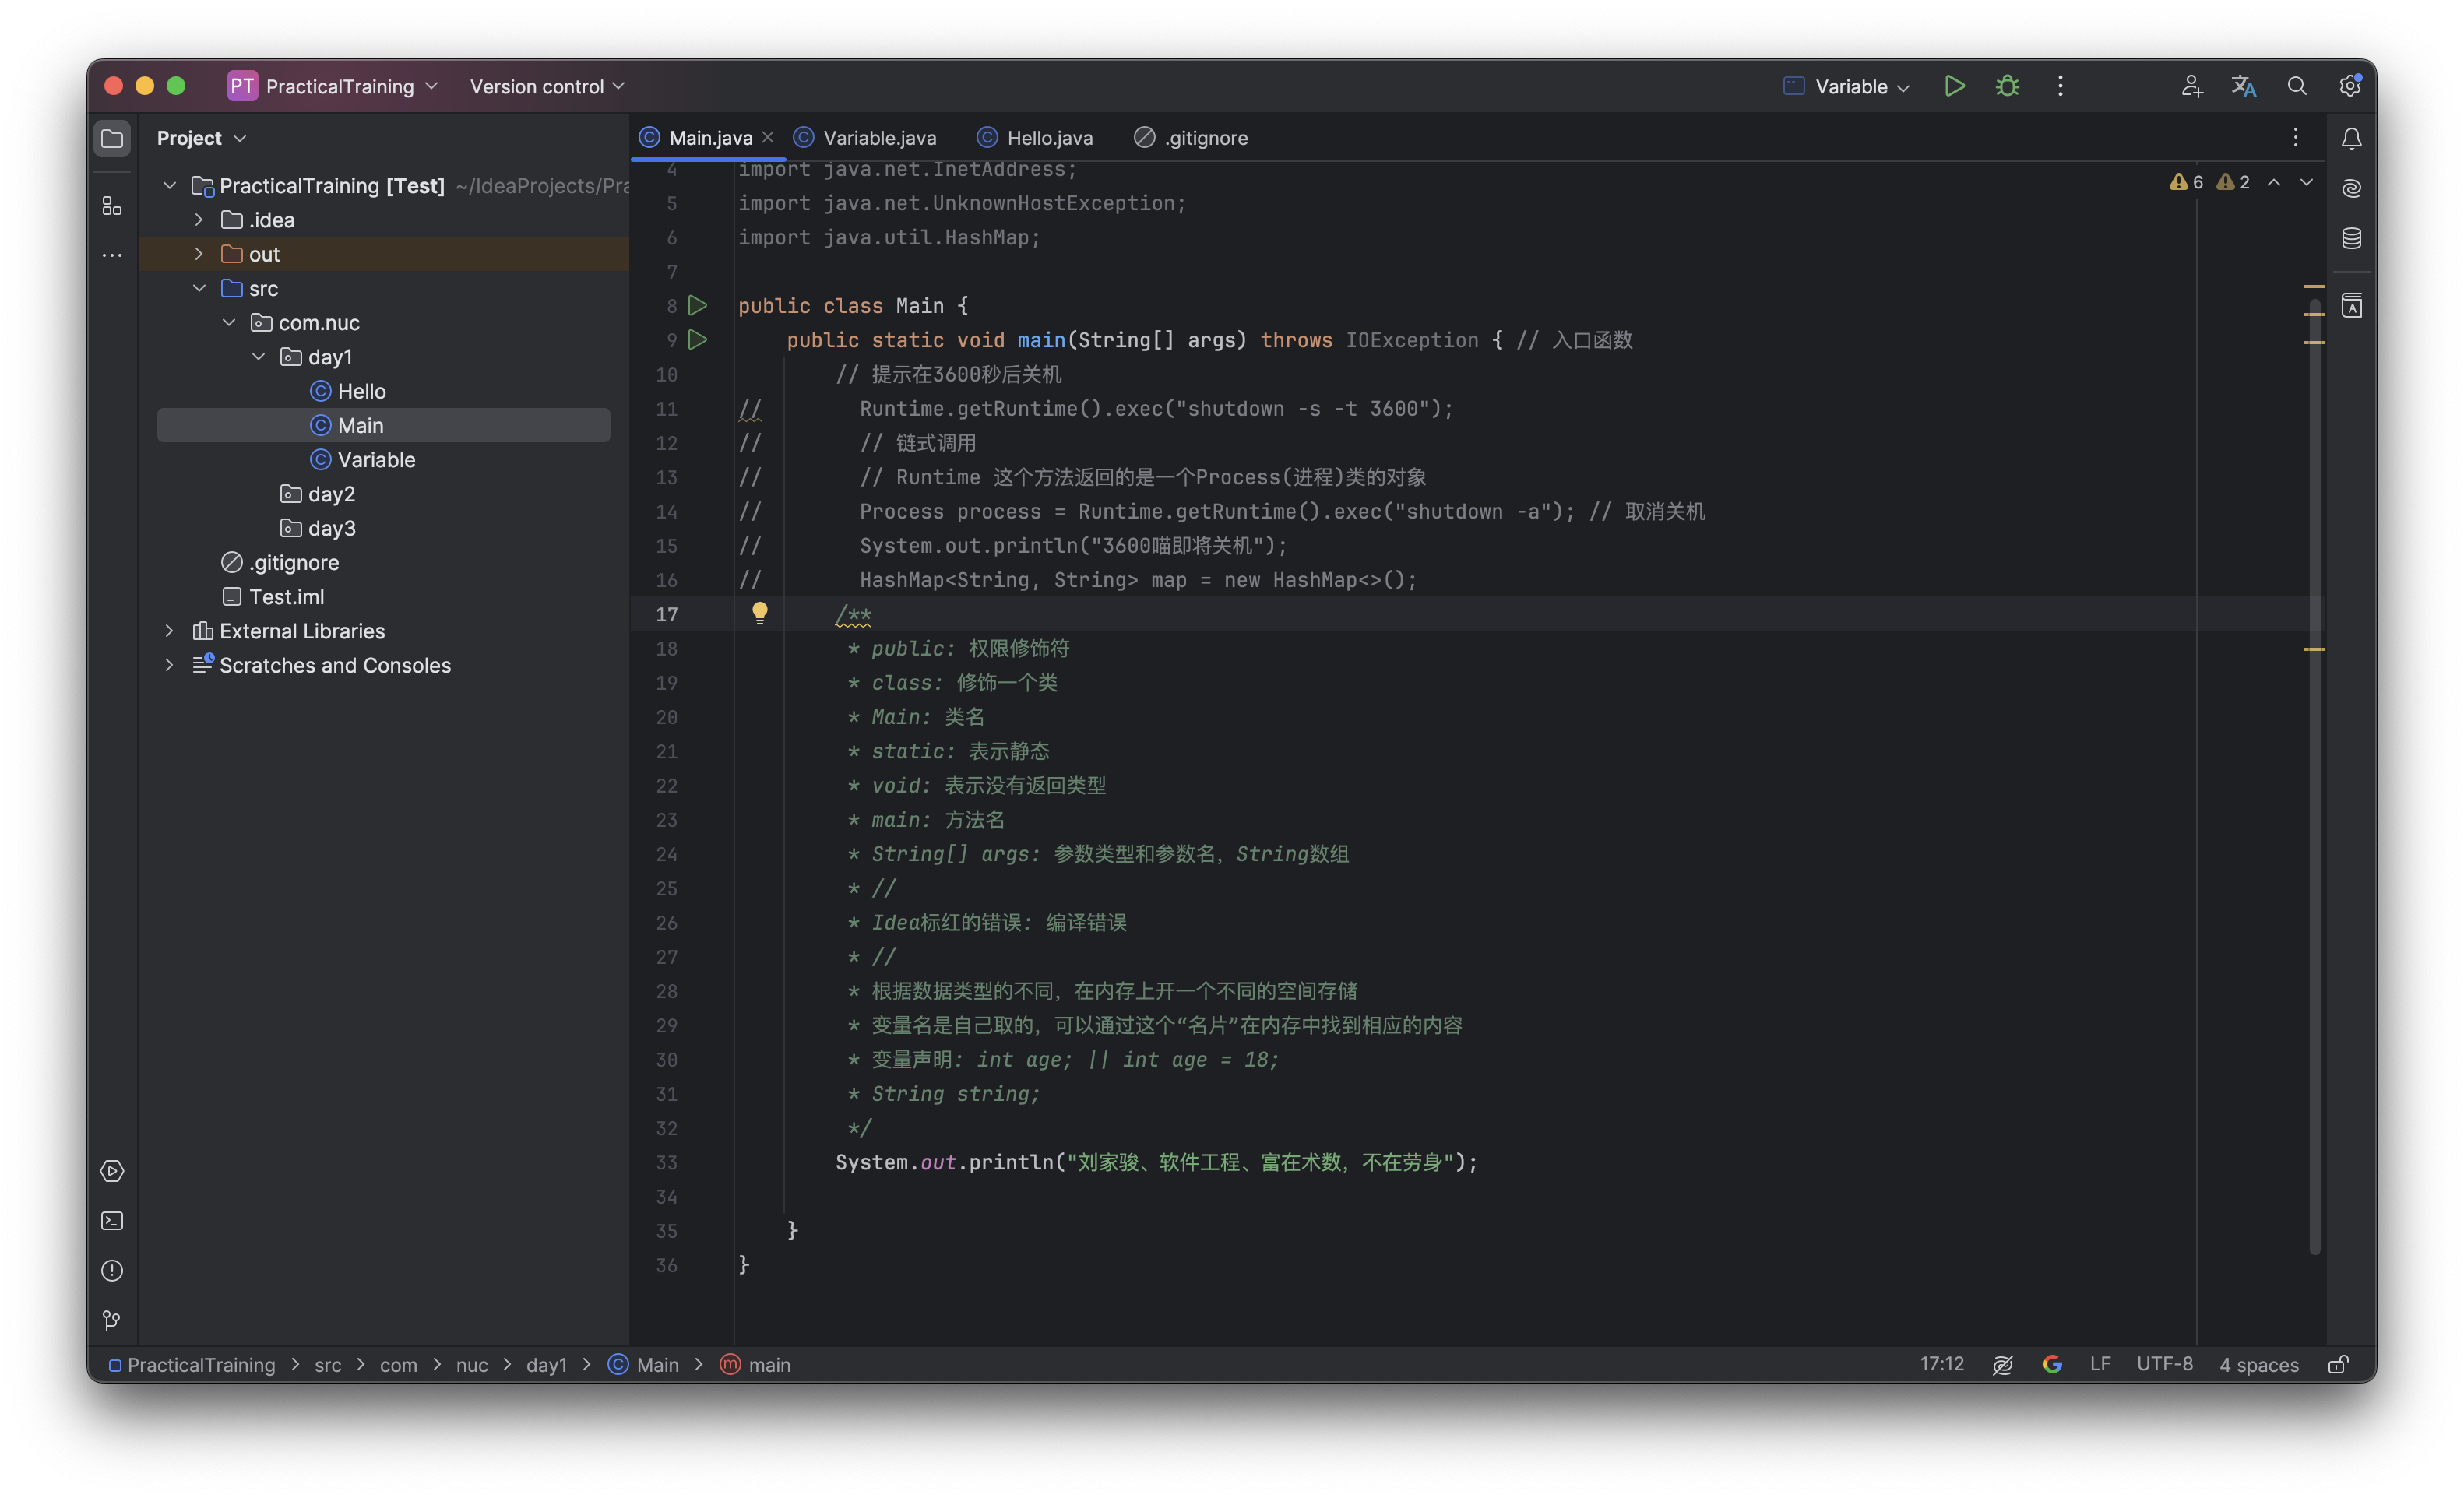The width and height of the screenshot is (2464, 1498).
Task: Run the Variable configuration with play icon
Action: tap(1954, 86)
